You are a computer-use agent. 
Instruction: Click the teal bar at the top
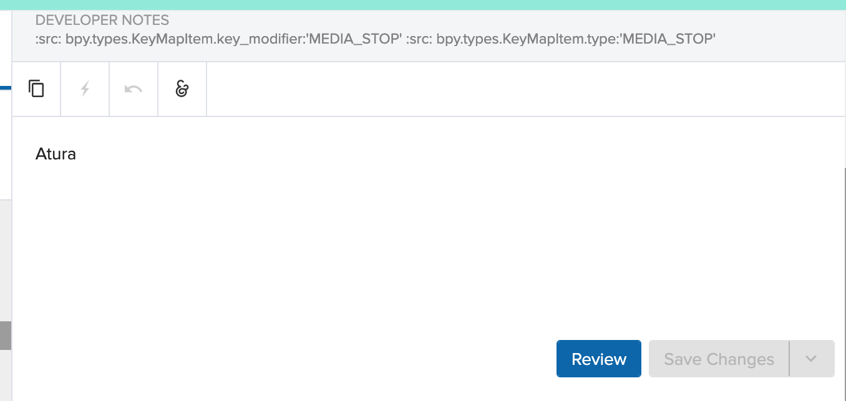coord(423,4)
